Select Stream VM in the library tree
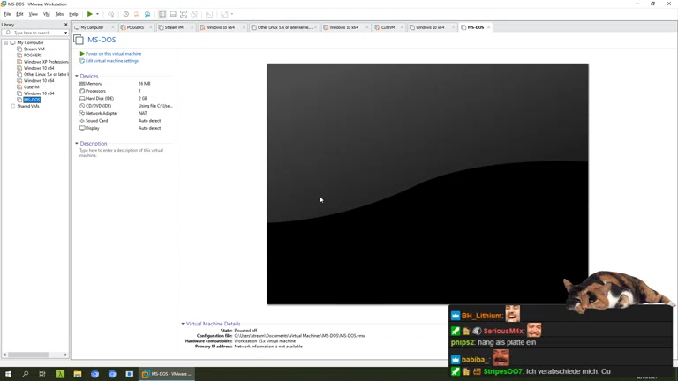 pyautogui.click(x=34, y=49)
